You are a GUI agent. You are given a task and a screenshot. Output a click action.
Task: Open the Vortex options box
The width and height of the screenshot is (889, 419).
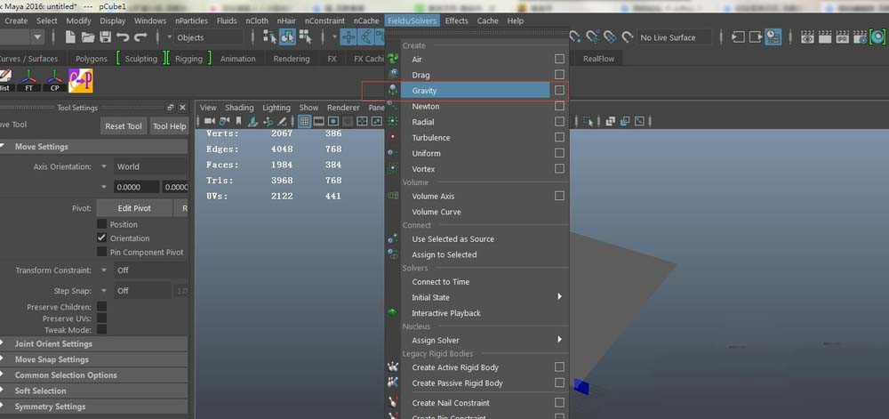(559, 169)
